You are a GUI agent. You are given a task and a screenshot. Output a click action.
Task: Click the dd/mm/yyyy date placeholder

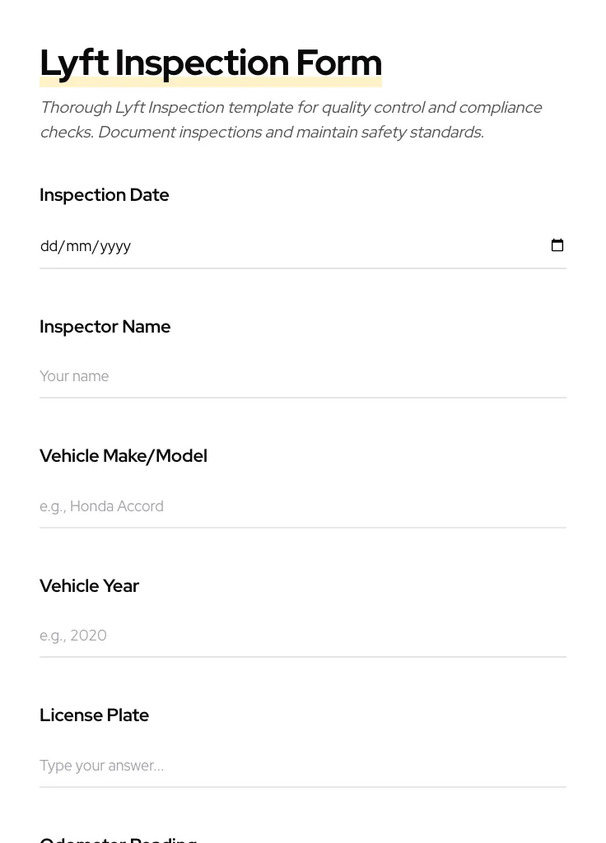tap(86, 245)
